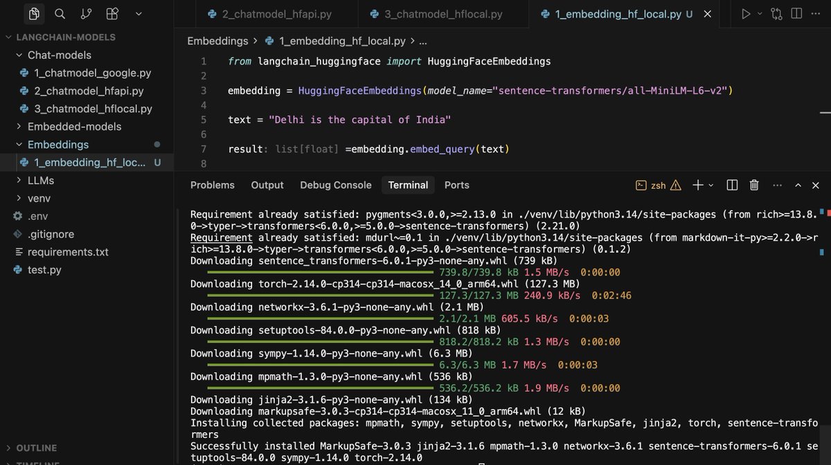The image size is (831, 465).
Task: Switch to the Output panel tab
Action: point(267,185)
